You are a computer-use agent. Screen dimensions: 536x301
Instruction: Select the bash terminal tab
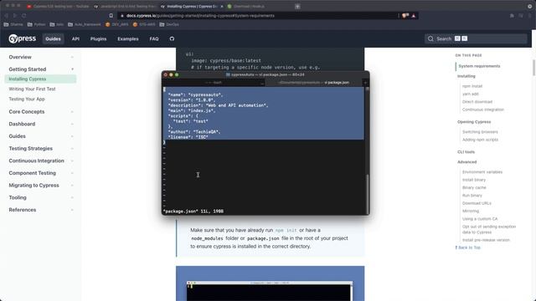tap(214, 83)
